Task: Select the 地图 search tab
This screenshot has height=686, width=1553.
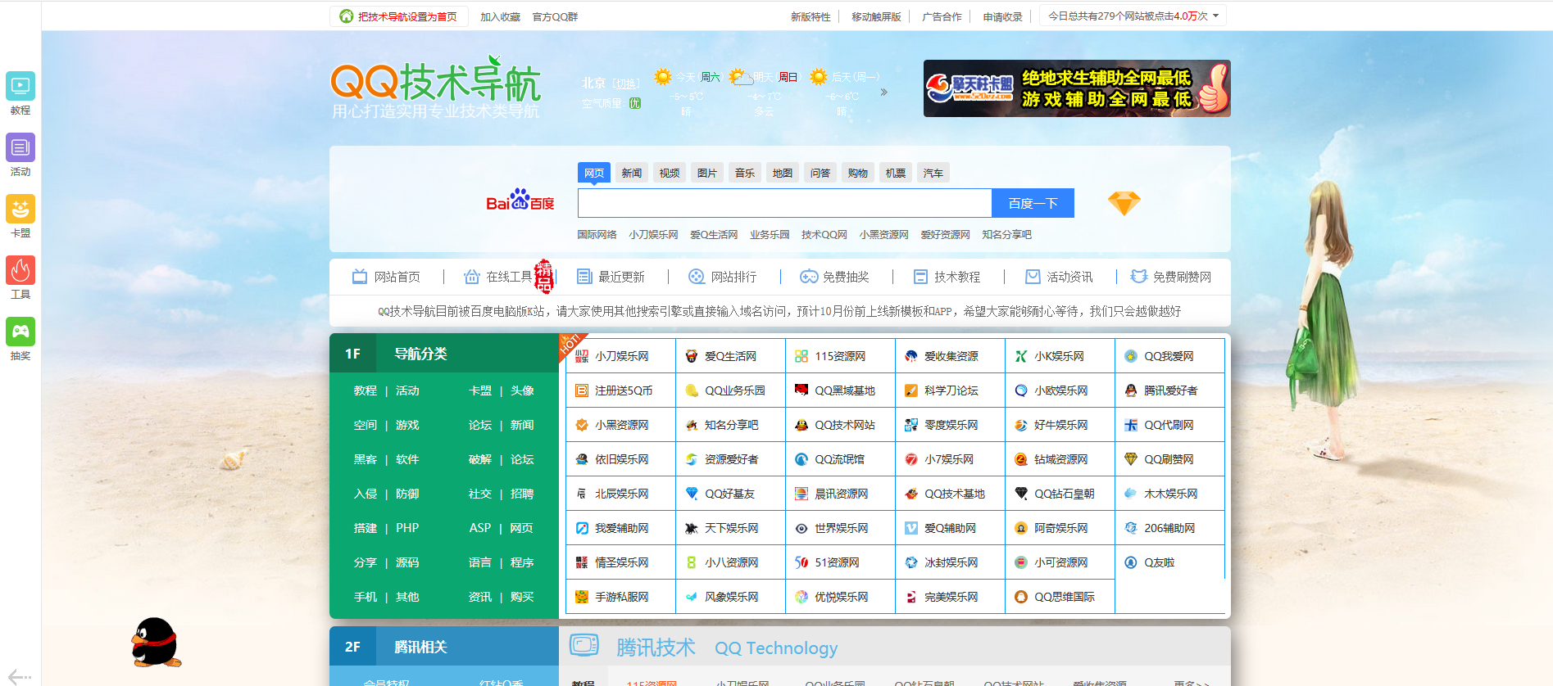Action: (783, 173)
